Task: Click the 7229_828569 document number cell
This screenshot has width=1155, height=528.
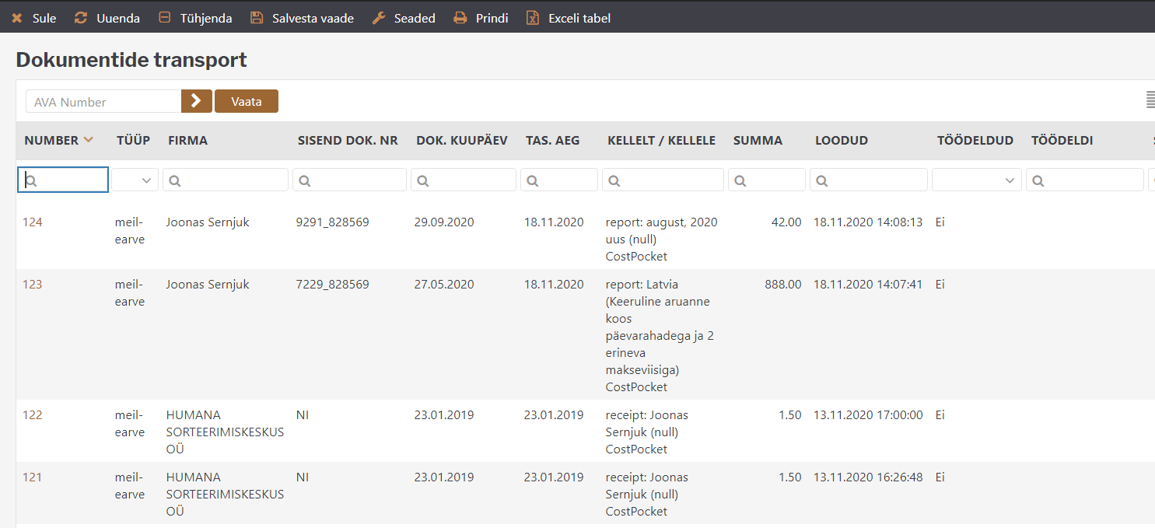Action: point(333,285)
